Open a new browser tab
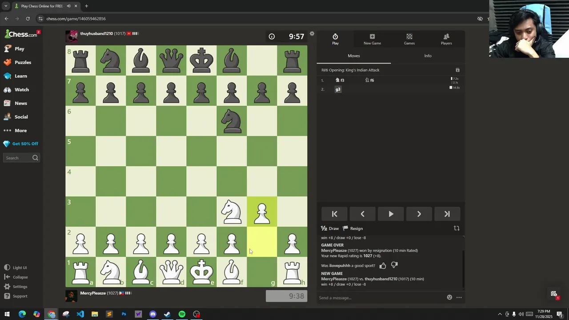 [x=86, y=6]
